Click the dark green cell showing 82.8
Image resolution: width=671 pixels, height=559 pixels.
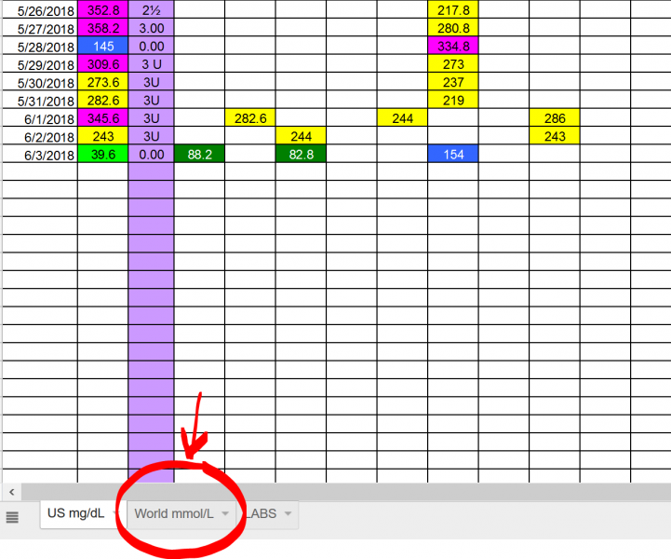point(301,154)
